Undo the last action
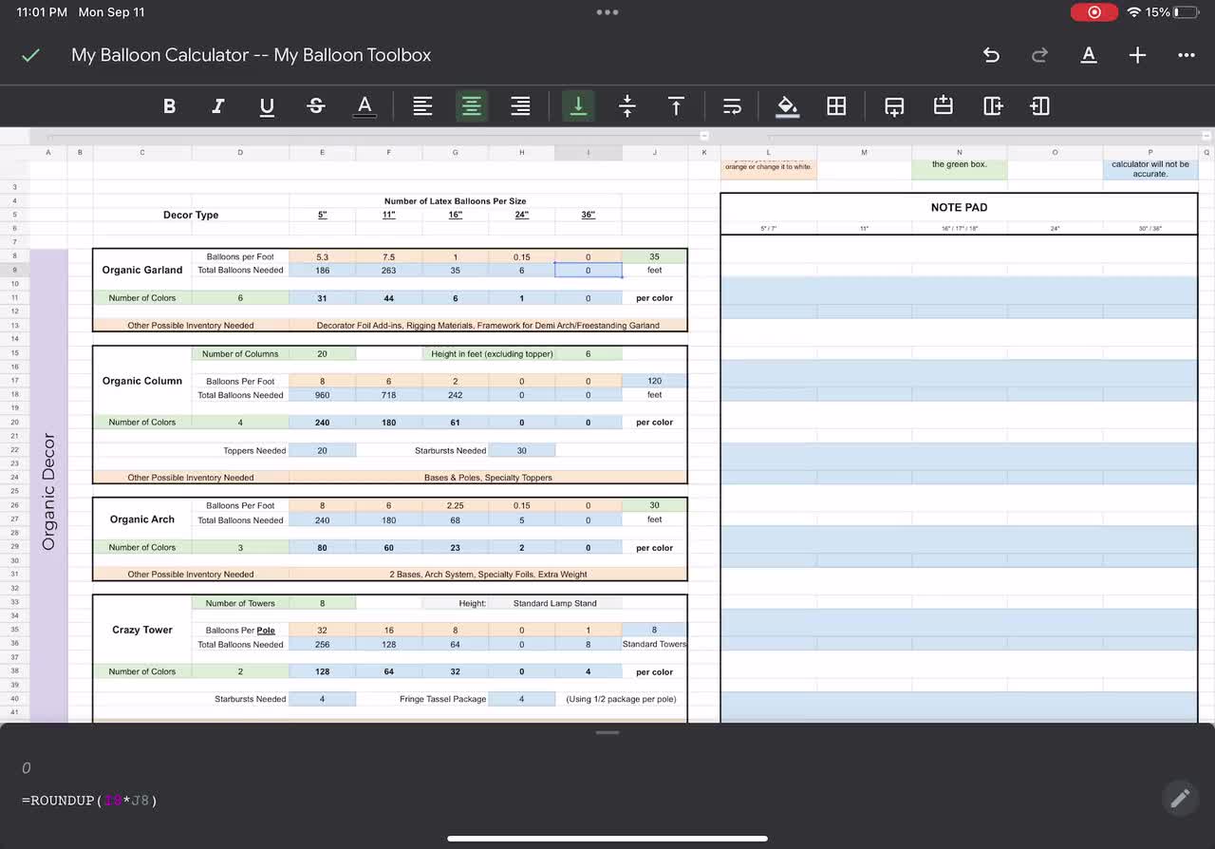The image size is (1215, 849). click(x=991, y=55)
